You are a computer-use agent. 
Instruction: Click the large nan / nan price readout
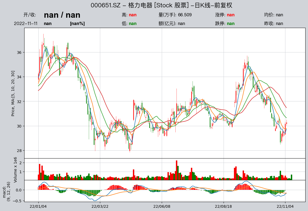pos(62,15)
